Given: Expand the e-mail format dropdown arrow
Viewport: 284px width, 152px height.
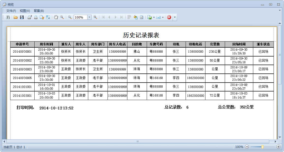Looking at the screenshot, I should click(x=163, y=17).
